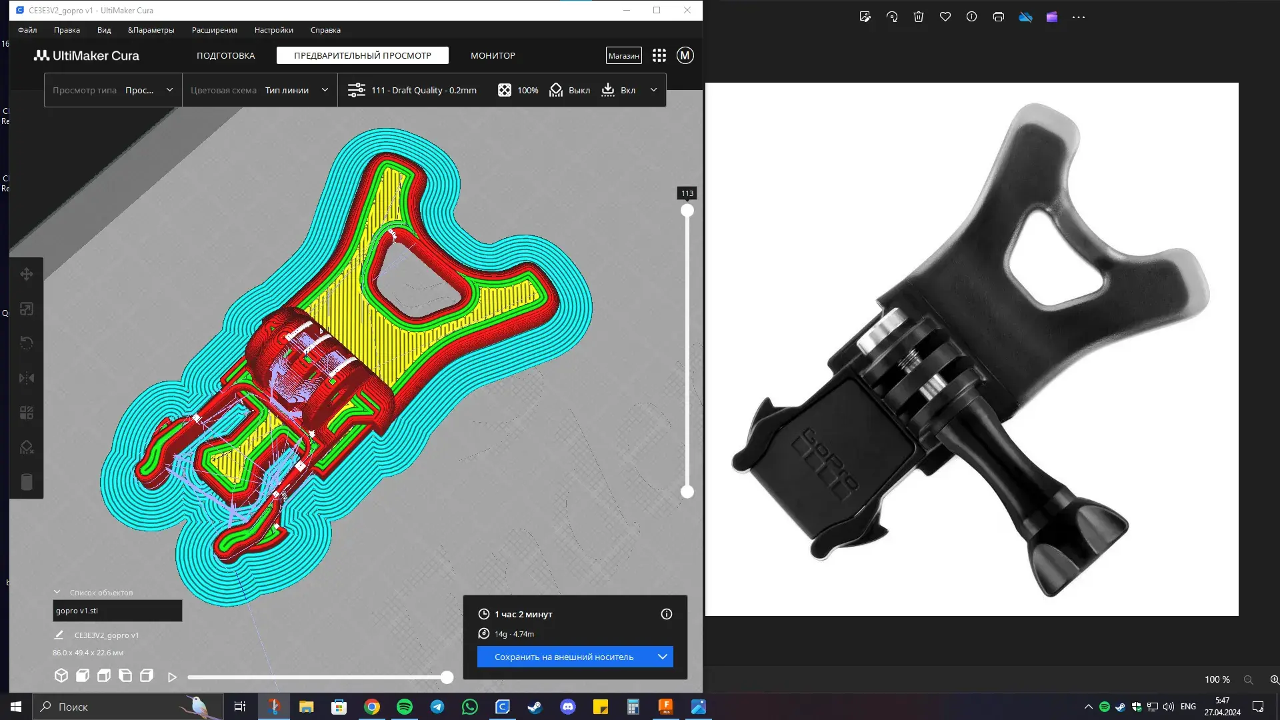Expand the print settings panel chevron
The height and width of the screenshot is (720, 1280).
pyautogui.click(x=654, y=90)
